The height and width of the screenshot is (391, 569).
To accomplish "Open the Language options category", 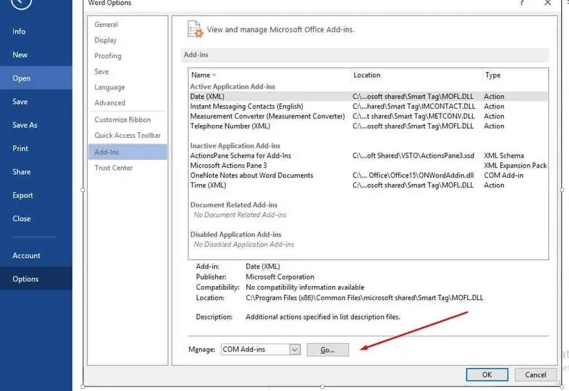I will [x=128, y=87].
